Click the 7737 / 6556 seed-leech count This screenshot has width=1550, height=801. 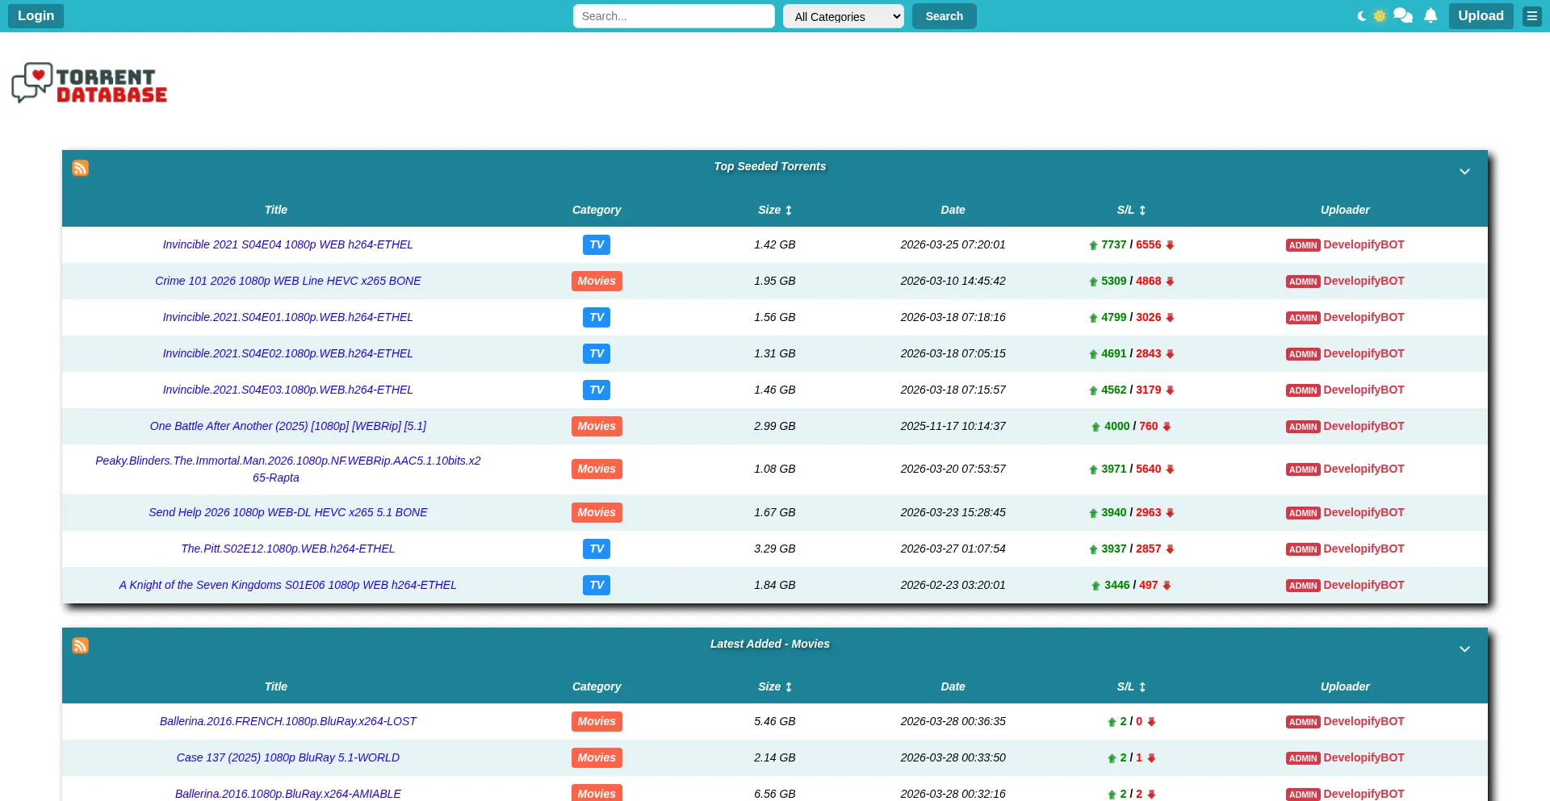coord(1131,244)
